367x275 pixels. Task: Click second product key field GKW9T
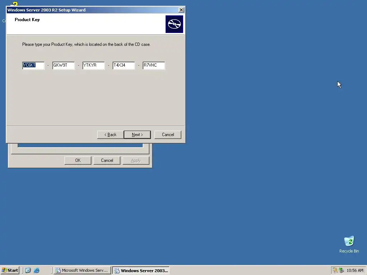tap(63, 66)
